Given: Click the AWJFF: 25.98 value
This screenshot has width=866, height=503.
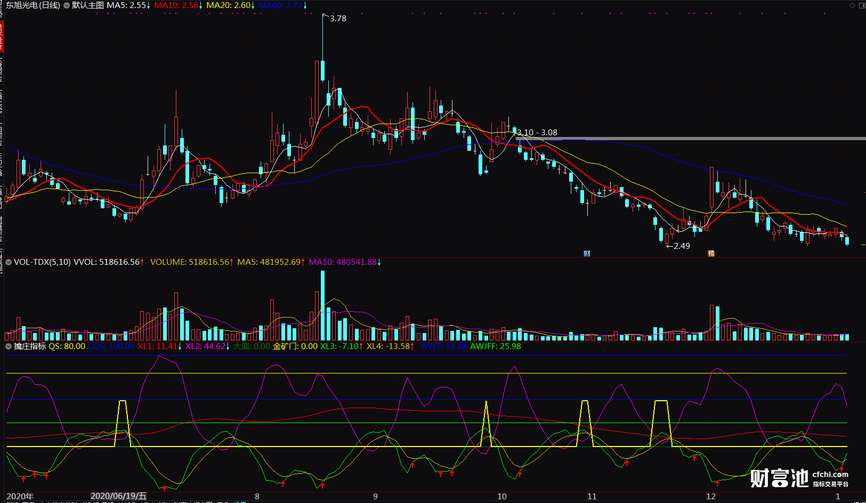Looking at the screenshot, I should tap(496, 346).
